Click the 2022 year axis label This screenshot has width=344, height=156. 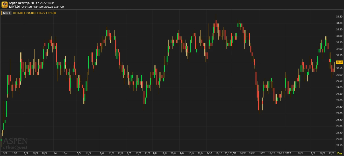click(288, 153)
